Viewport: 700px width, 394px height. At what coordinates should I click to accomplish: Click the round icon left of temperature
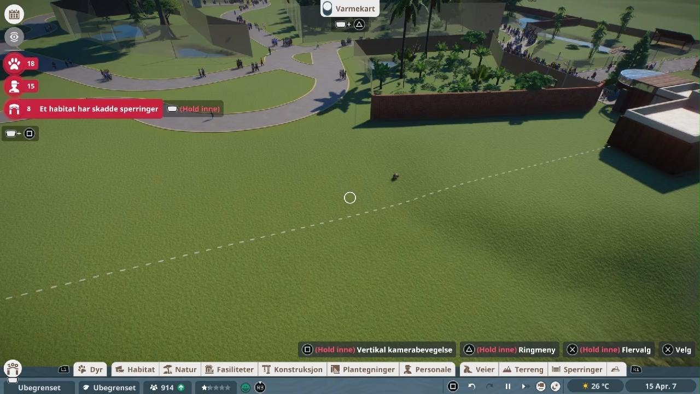click(556, 386)
